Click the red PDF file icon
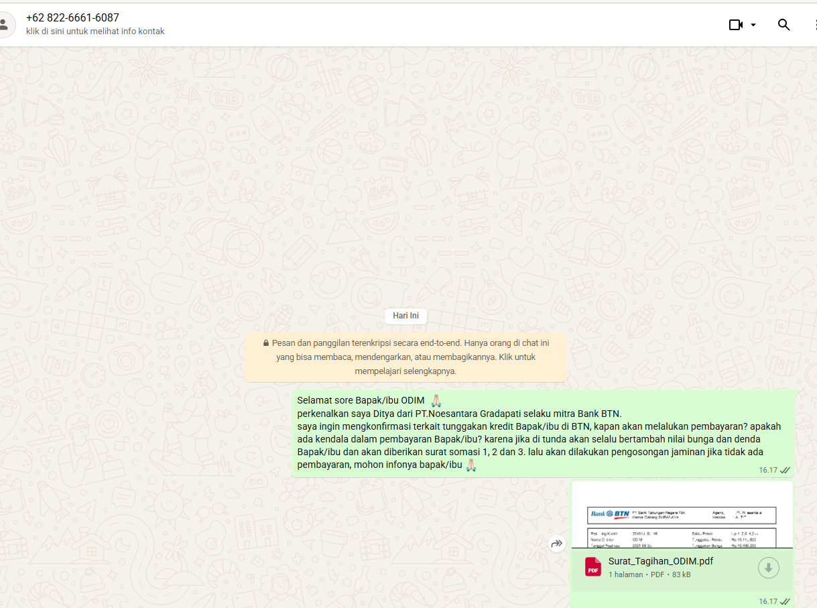The height and width of the screenshot is (608, 817). pos(593,567)
